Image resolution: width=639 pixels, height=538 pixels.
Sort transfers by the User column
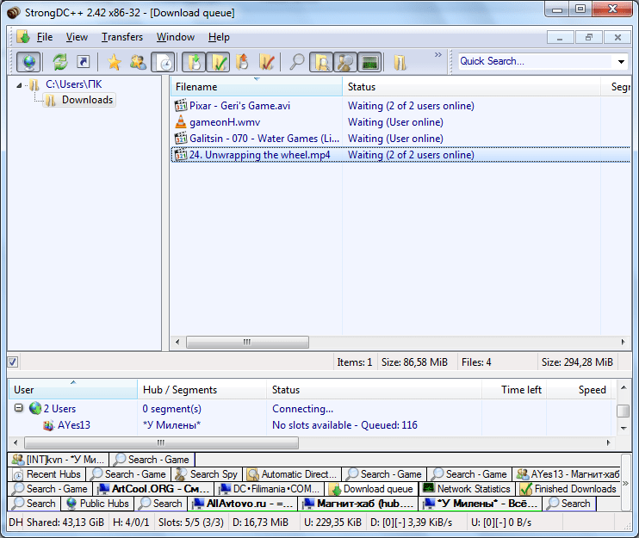click(73, 390)
